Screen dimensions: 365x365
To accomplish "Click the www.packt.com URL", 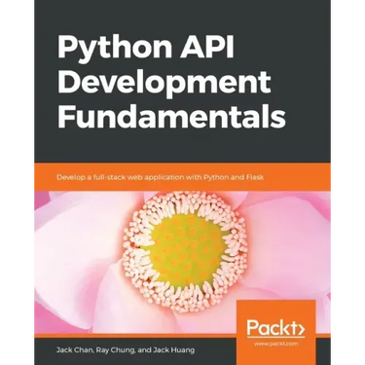I will pyautogui.click(x=275, y=344).
